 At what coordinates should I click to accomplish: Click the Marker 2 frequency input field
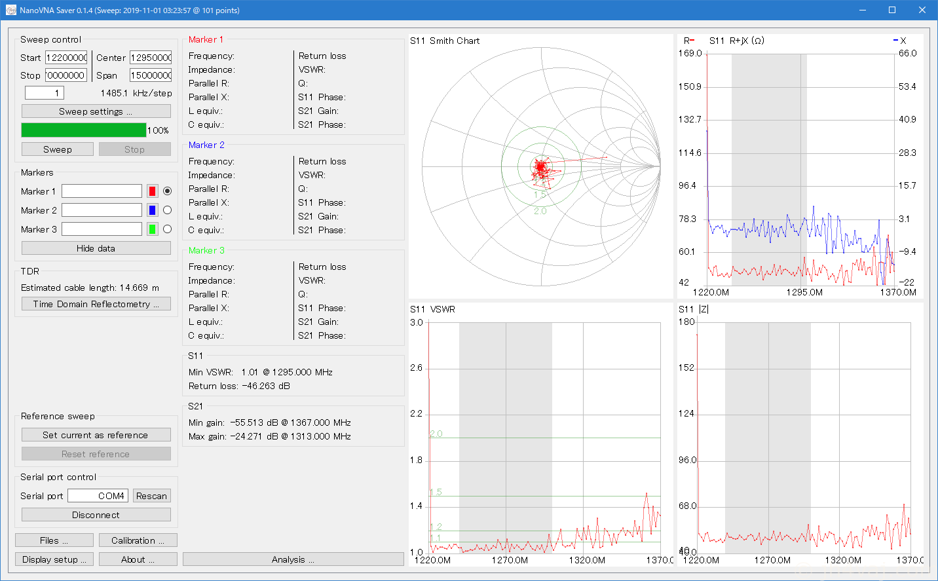[x=102, y=210]
